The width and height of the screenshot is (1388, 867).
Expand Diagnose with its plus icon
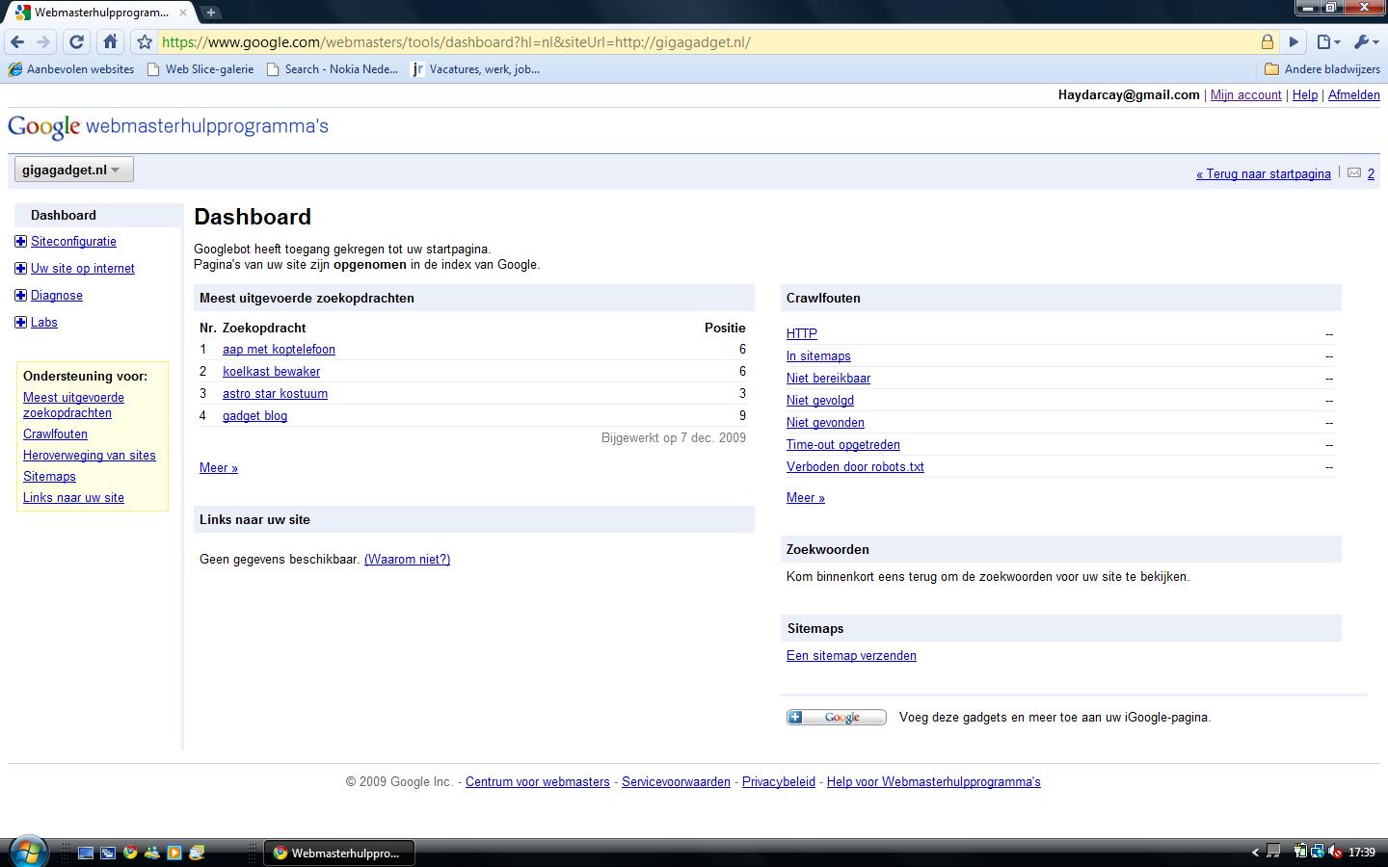20,296
